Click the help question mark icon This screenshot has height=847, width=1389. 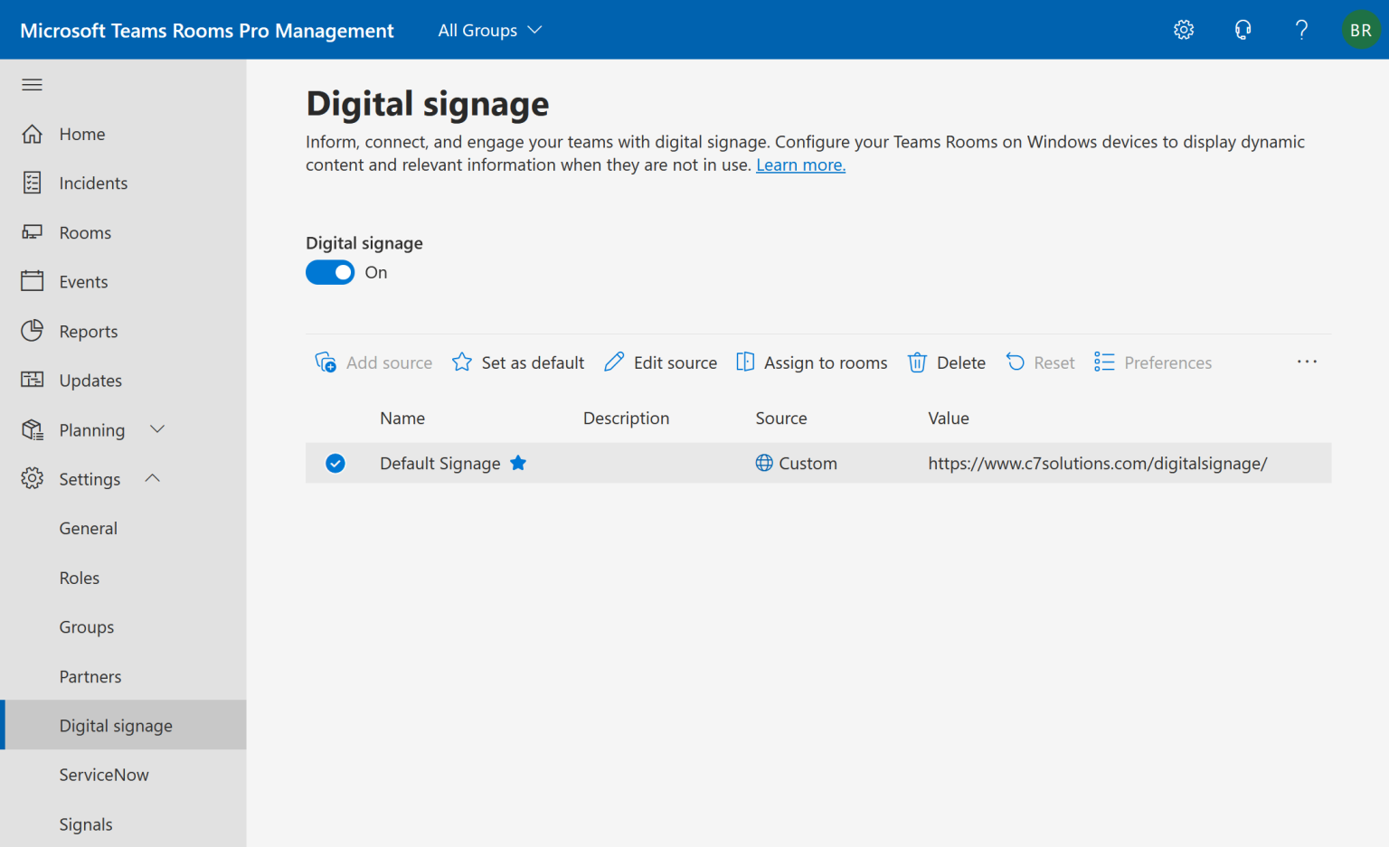1301,29
